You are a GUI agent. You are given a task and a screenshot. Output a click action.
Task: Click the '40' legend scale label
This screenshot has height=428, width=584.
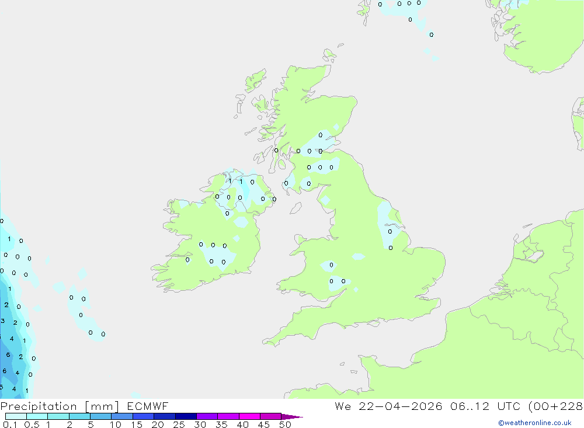point(243,424)
